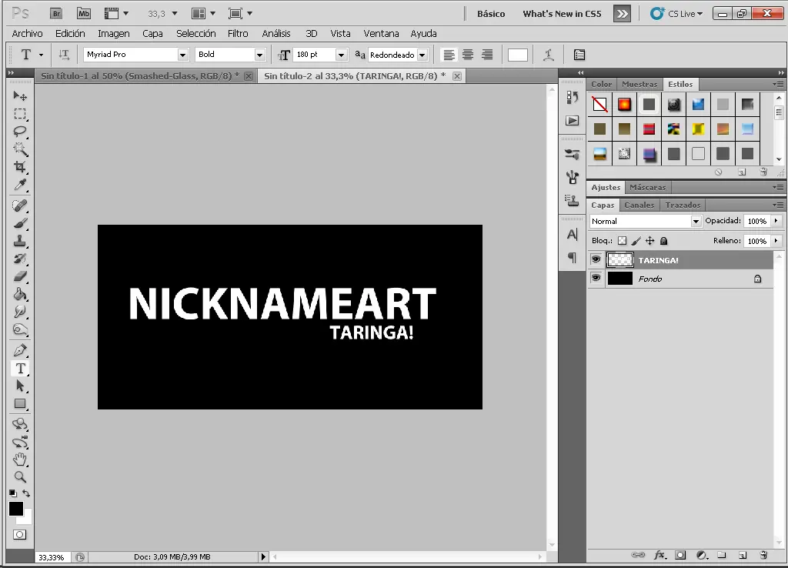Add a layer style via fx icon
This screenshot has width=788, height=568.
tap(659, 555)
